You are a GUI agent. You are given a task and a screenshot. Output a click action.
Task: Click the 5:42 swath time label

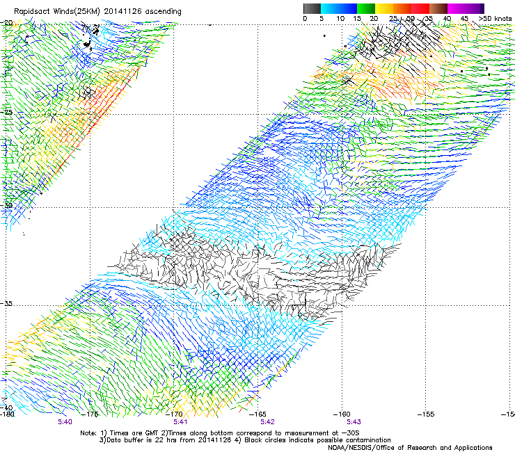click(x=267, y=422)
